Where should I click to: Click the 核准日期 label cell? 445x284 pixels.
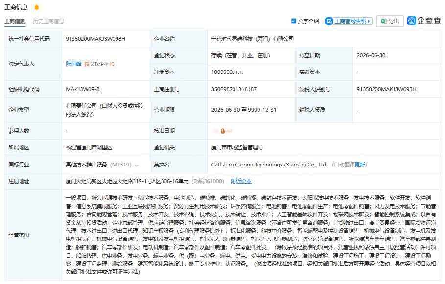pos(179,131)
